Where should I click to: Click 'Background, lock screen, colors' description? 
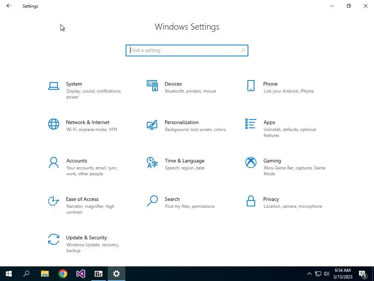click(x=195, y=130)
